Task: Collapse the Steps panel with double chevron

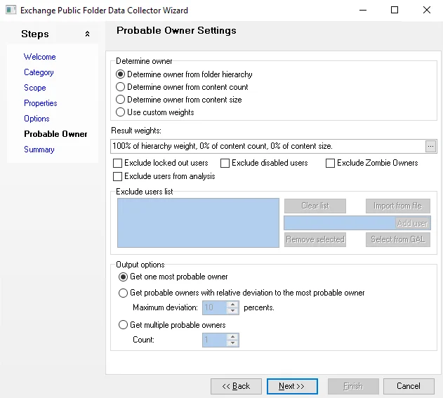Action: pyautogui.click(x=87, y=34)
